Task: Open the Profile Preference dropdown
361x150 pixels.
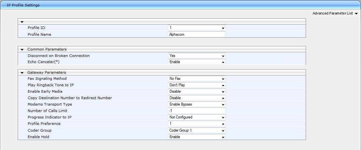Action: pyautogui.click(x=197, y=124)
